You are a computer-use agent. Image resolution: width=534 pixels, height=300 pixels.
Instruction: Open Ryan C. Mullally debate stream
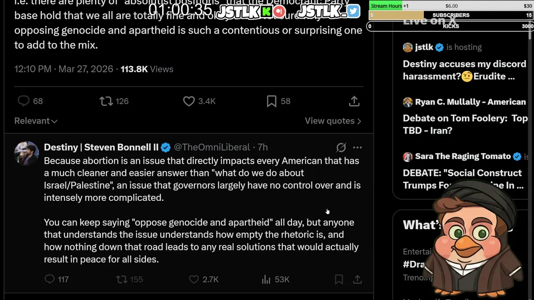465,118
